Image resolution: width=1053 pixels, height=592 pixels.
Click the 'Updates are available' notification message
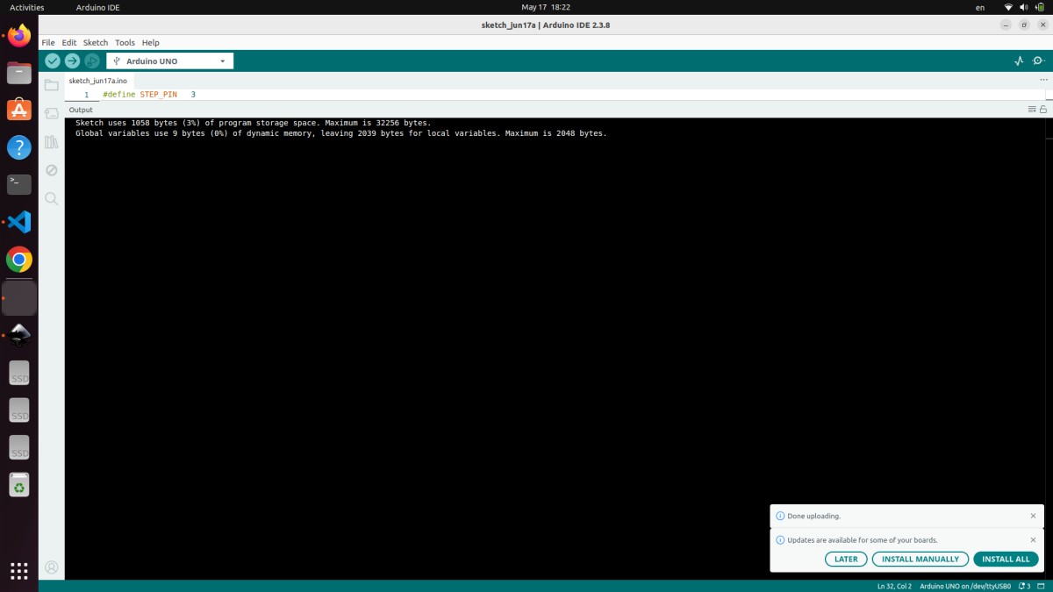click(863, 540)
